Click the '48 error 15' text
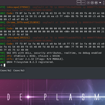The image size is (105, 105). click(x=8, y=25)
